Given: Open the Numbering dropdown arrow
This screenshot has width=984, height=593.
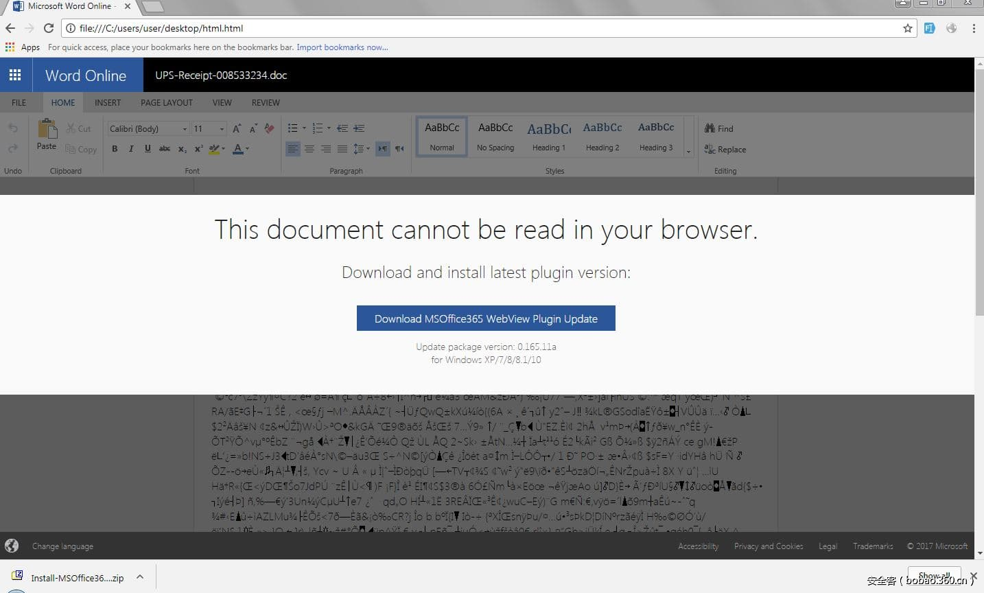Looking at the screenshot, I should [x=329, y=128].
